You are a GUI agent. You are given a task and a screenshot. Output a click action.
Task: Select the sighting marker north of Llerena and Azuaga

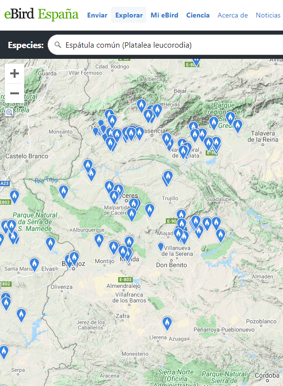tap(167, 323)
